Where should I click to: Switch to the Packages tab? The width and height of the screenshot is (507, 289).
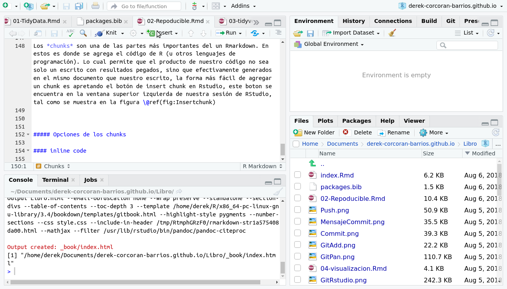pos(356,121)
